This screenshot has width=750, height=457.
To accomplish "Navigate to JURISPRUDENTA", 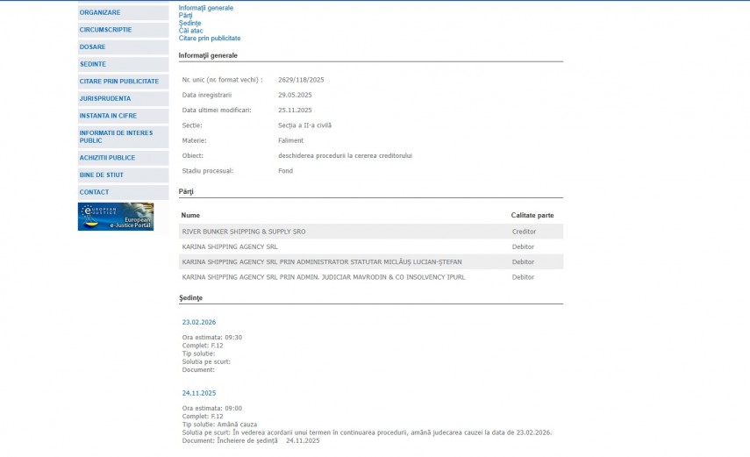I will 105,98.
